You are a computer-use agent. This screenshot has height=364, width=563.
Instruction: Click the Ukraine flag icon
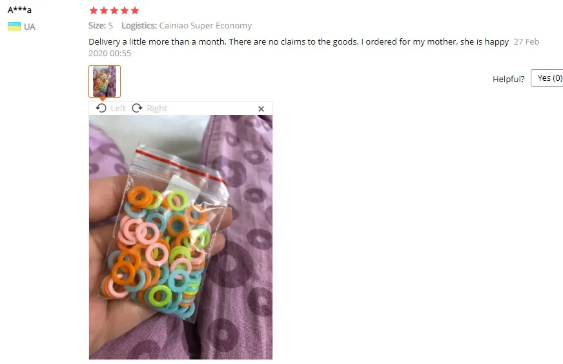click(14, 27)
